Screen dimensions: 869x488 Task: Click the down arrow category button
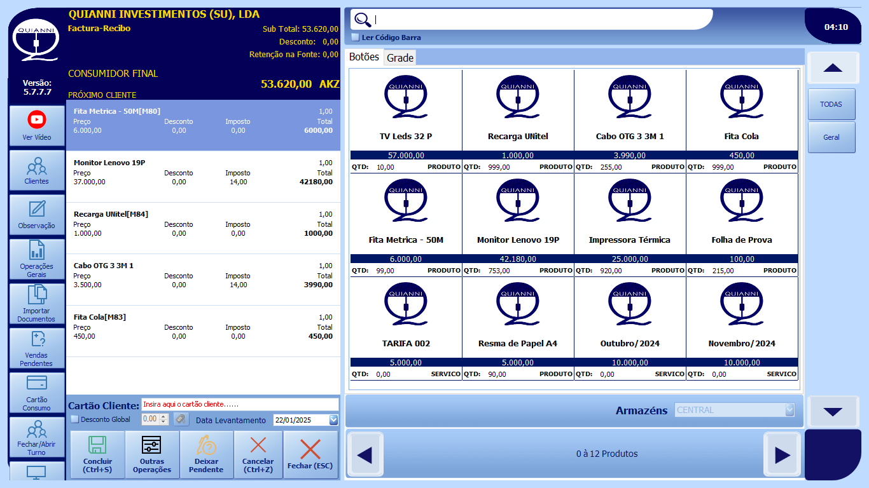(833, 412)
